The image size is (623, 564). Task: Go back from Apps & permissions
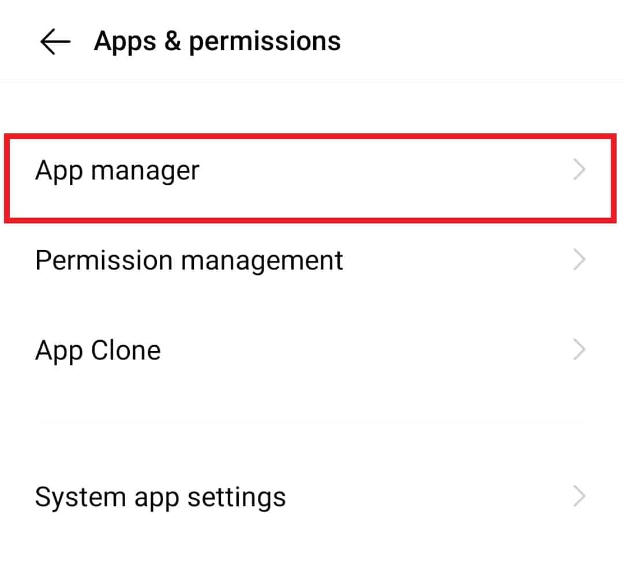pyautogui.click(x=55, y=42)
